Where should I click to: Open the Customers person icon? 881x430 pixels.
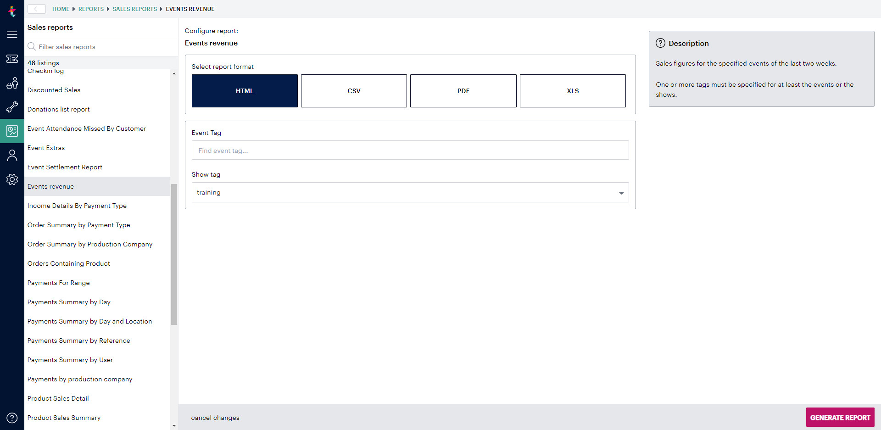12,155
